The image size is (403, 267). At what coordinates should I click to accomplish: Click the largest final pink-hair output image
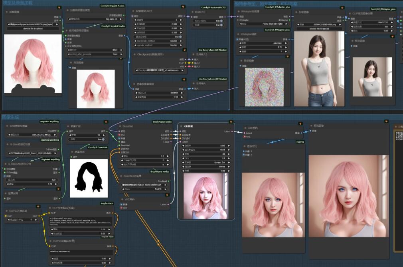click(x=349, y=196)
